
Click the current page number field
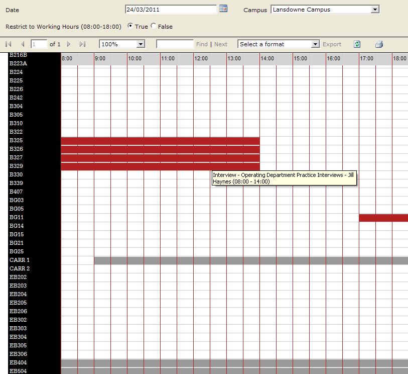39,44
